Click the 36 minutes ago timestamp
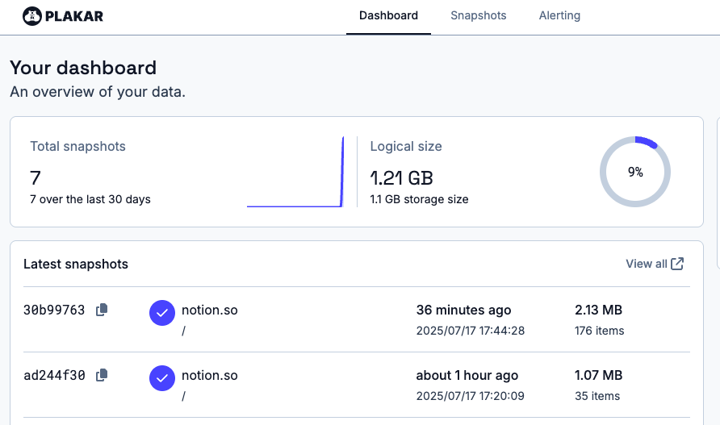This screenshot has width=720, height=425. pyautogui.click(x=463, y=310)
